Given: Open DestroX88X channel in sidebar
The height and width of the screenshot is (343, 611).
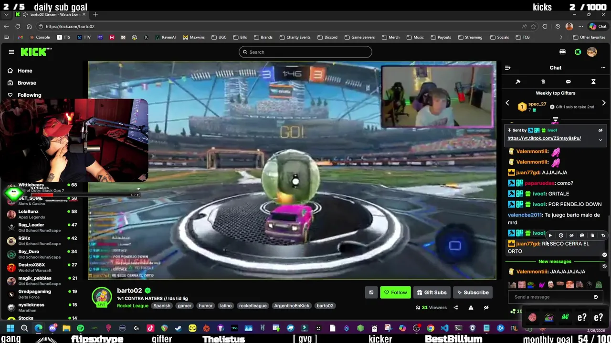Looking at the screenshot, I should [x=42, y=267].
